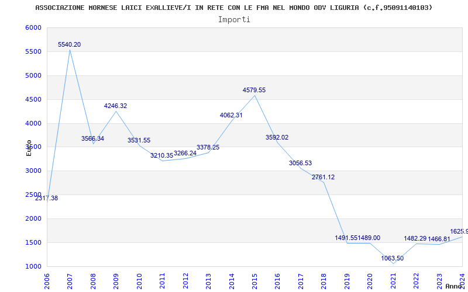Click the 2012 x-axis year label
Screen dimensions: 468x292
point(185,280)
